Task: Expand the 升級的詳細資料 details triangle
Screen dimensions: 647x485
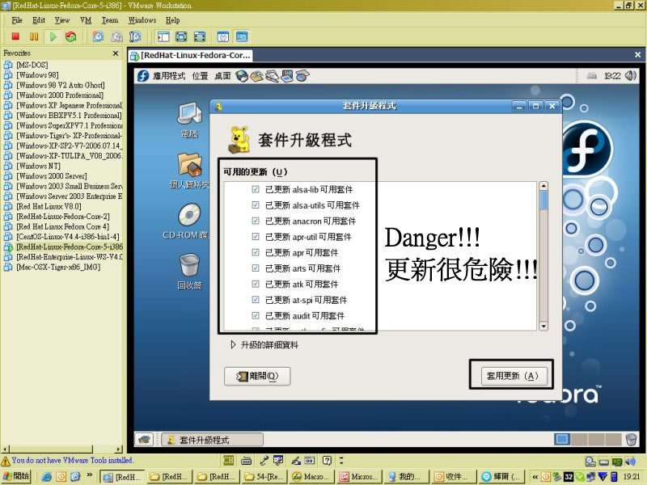Action: [233, 345]
